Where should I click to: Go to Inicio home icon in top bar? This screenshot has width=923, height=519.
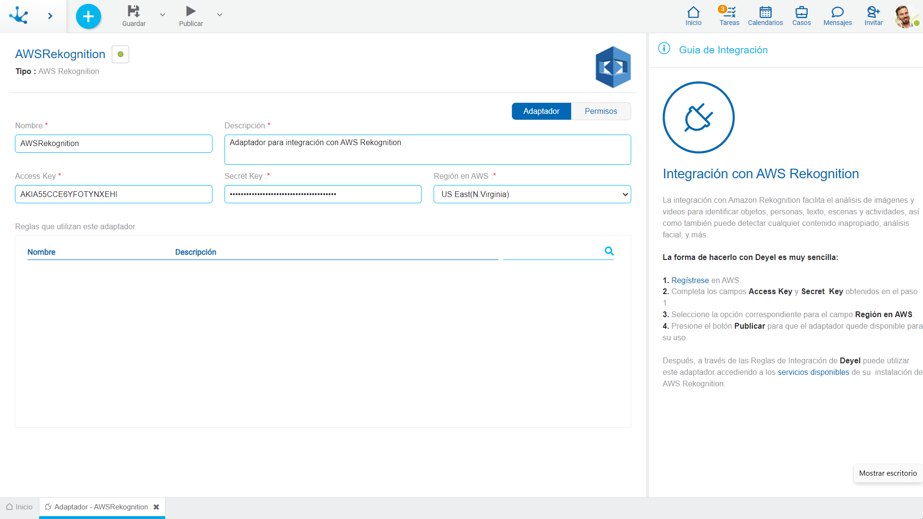click(693, 15)
